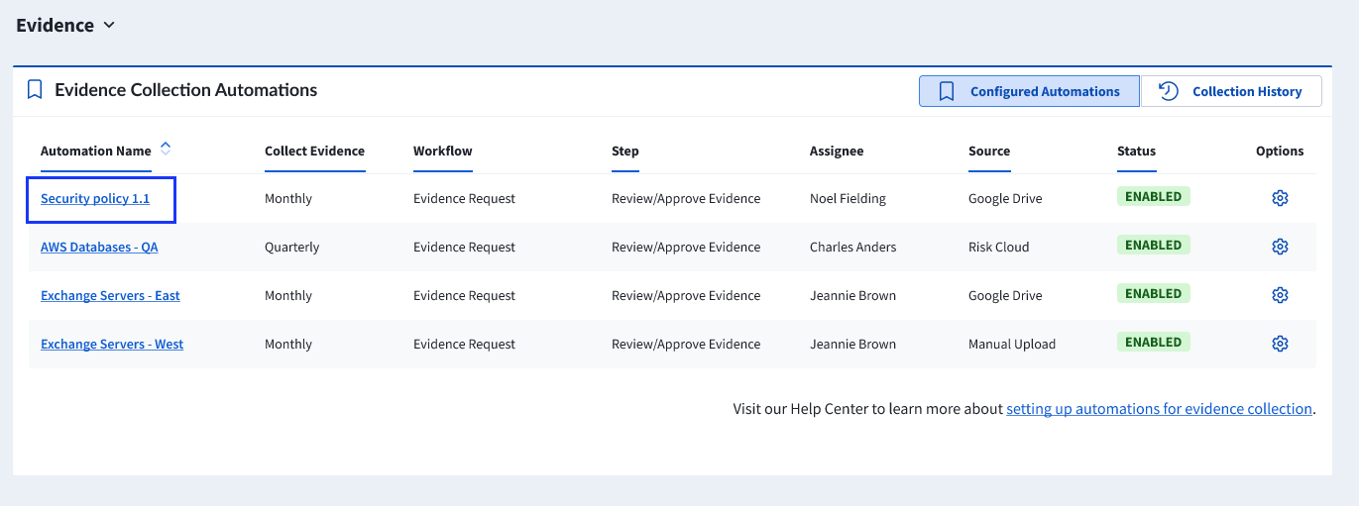Click ENABLED badge for Exchange Servers - West
This screenshot has height=506, width=1359.
[1154, 342]
